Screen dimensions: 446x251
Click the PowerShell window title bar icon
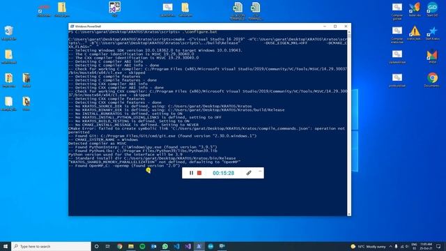click(72, 26)
